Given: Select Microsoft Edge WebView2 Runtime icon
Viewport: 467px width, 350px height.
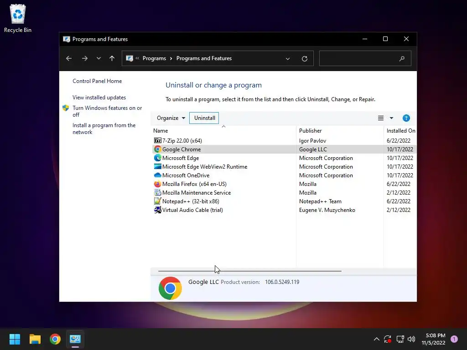Looking at the screenshot, I should pyautogui.click(x=157, y=166).
